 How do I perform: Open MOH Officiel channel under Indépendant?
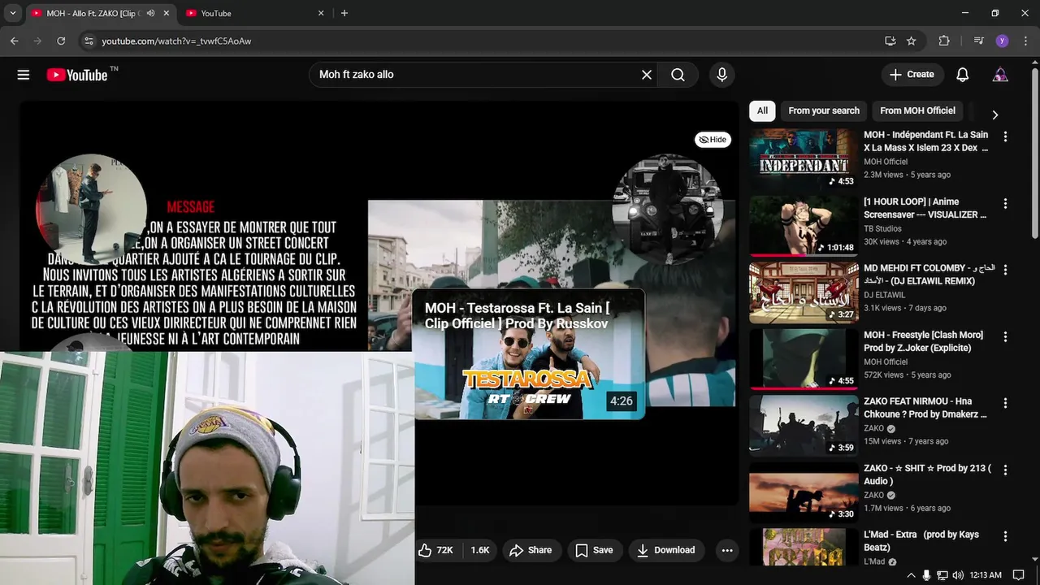click(886, 162)
